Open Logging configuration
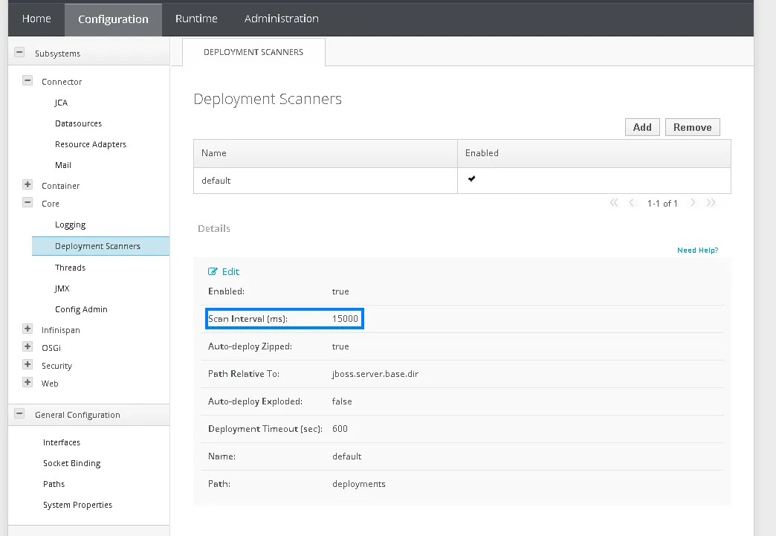Image resolution: width=776 pixels, height=536 pixels. tap(71, 225)
